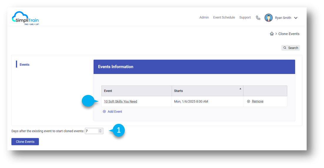The width and height of the screenshot is (324, 168).
Task: Increase days with stepper up arrow
Action: click(x=100, y=130)
